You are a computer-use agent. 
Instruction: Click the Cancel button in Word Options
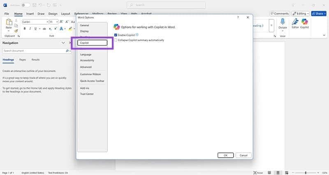pyautogui.click(x=243, y=155)
